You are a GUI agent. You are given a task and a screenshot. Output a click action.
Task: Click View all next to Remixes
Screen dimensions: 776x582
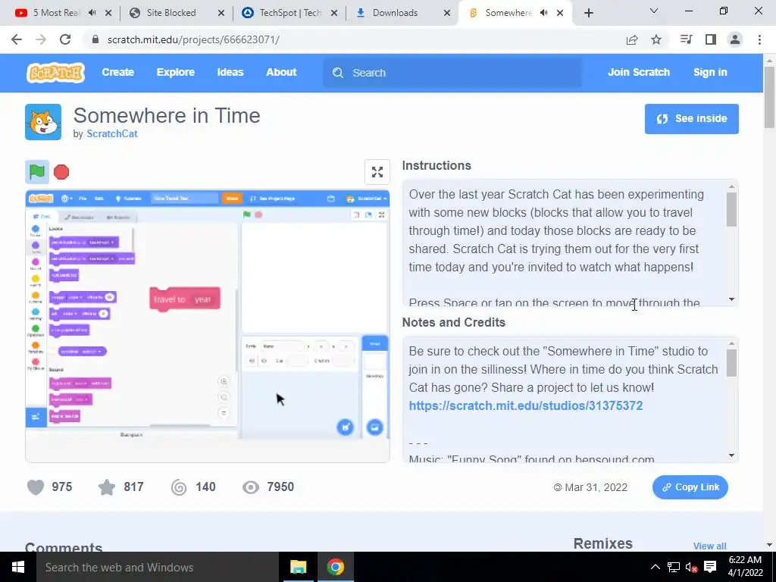point(709,546)
